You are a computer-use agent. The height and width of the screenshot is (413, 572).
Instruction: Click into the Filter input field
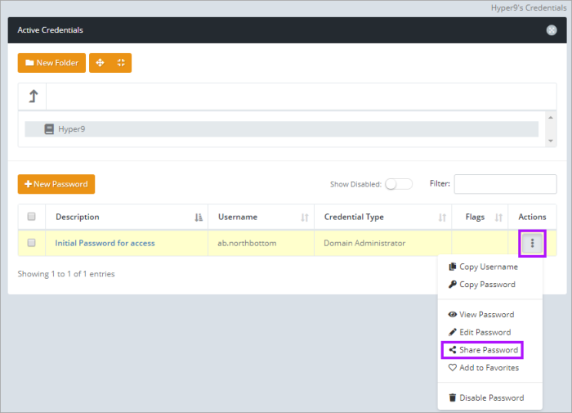coord(505,184)
